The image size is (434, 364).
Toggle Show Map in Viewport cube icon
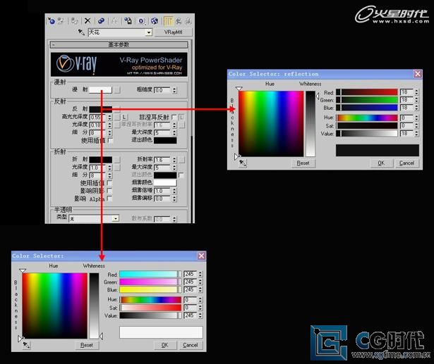(155, 20)
